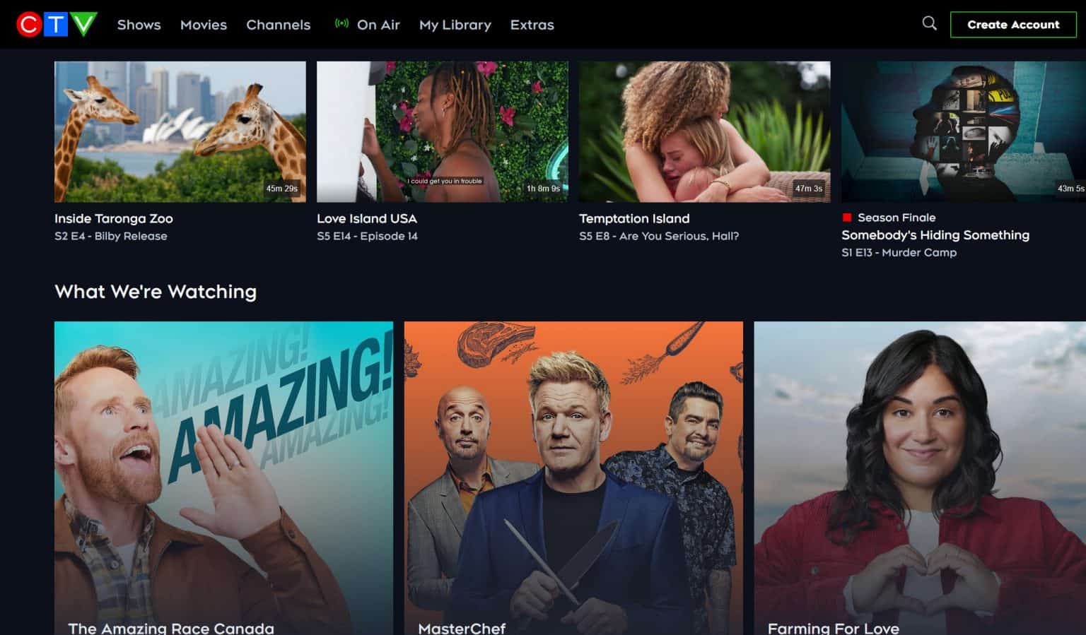Click the Temptation Island title link
1086x635 pixels.
pos(634,219)
